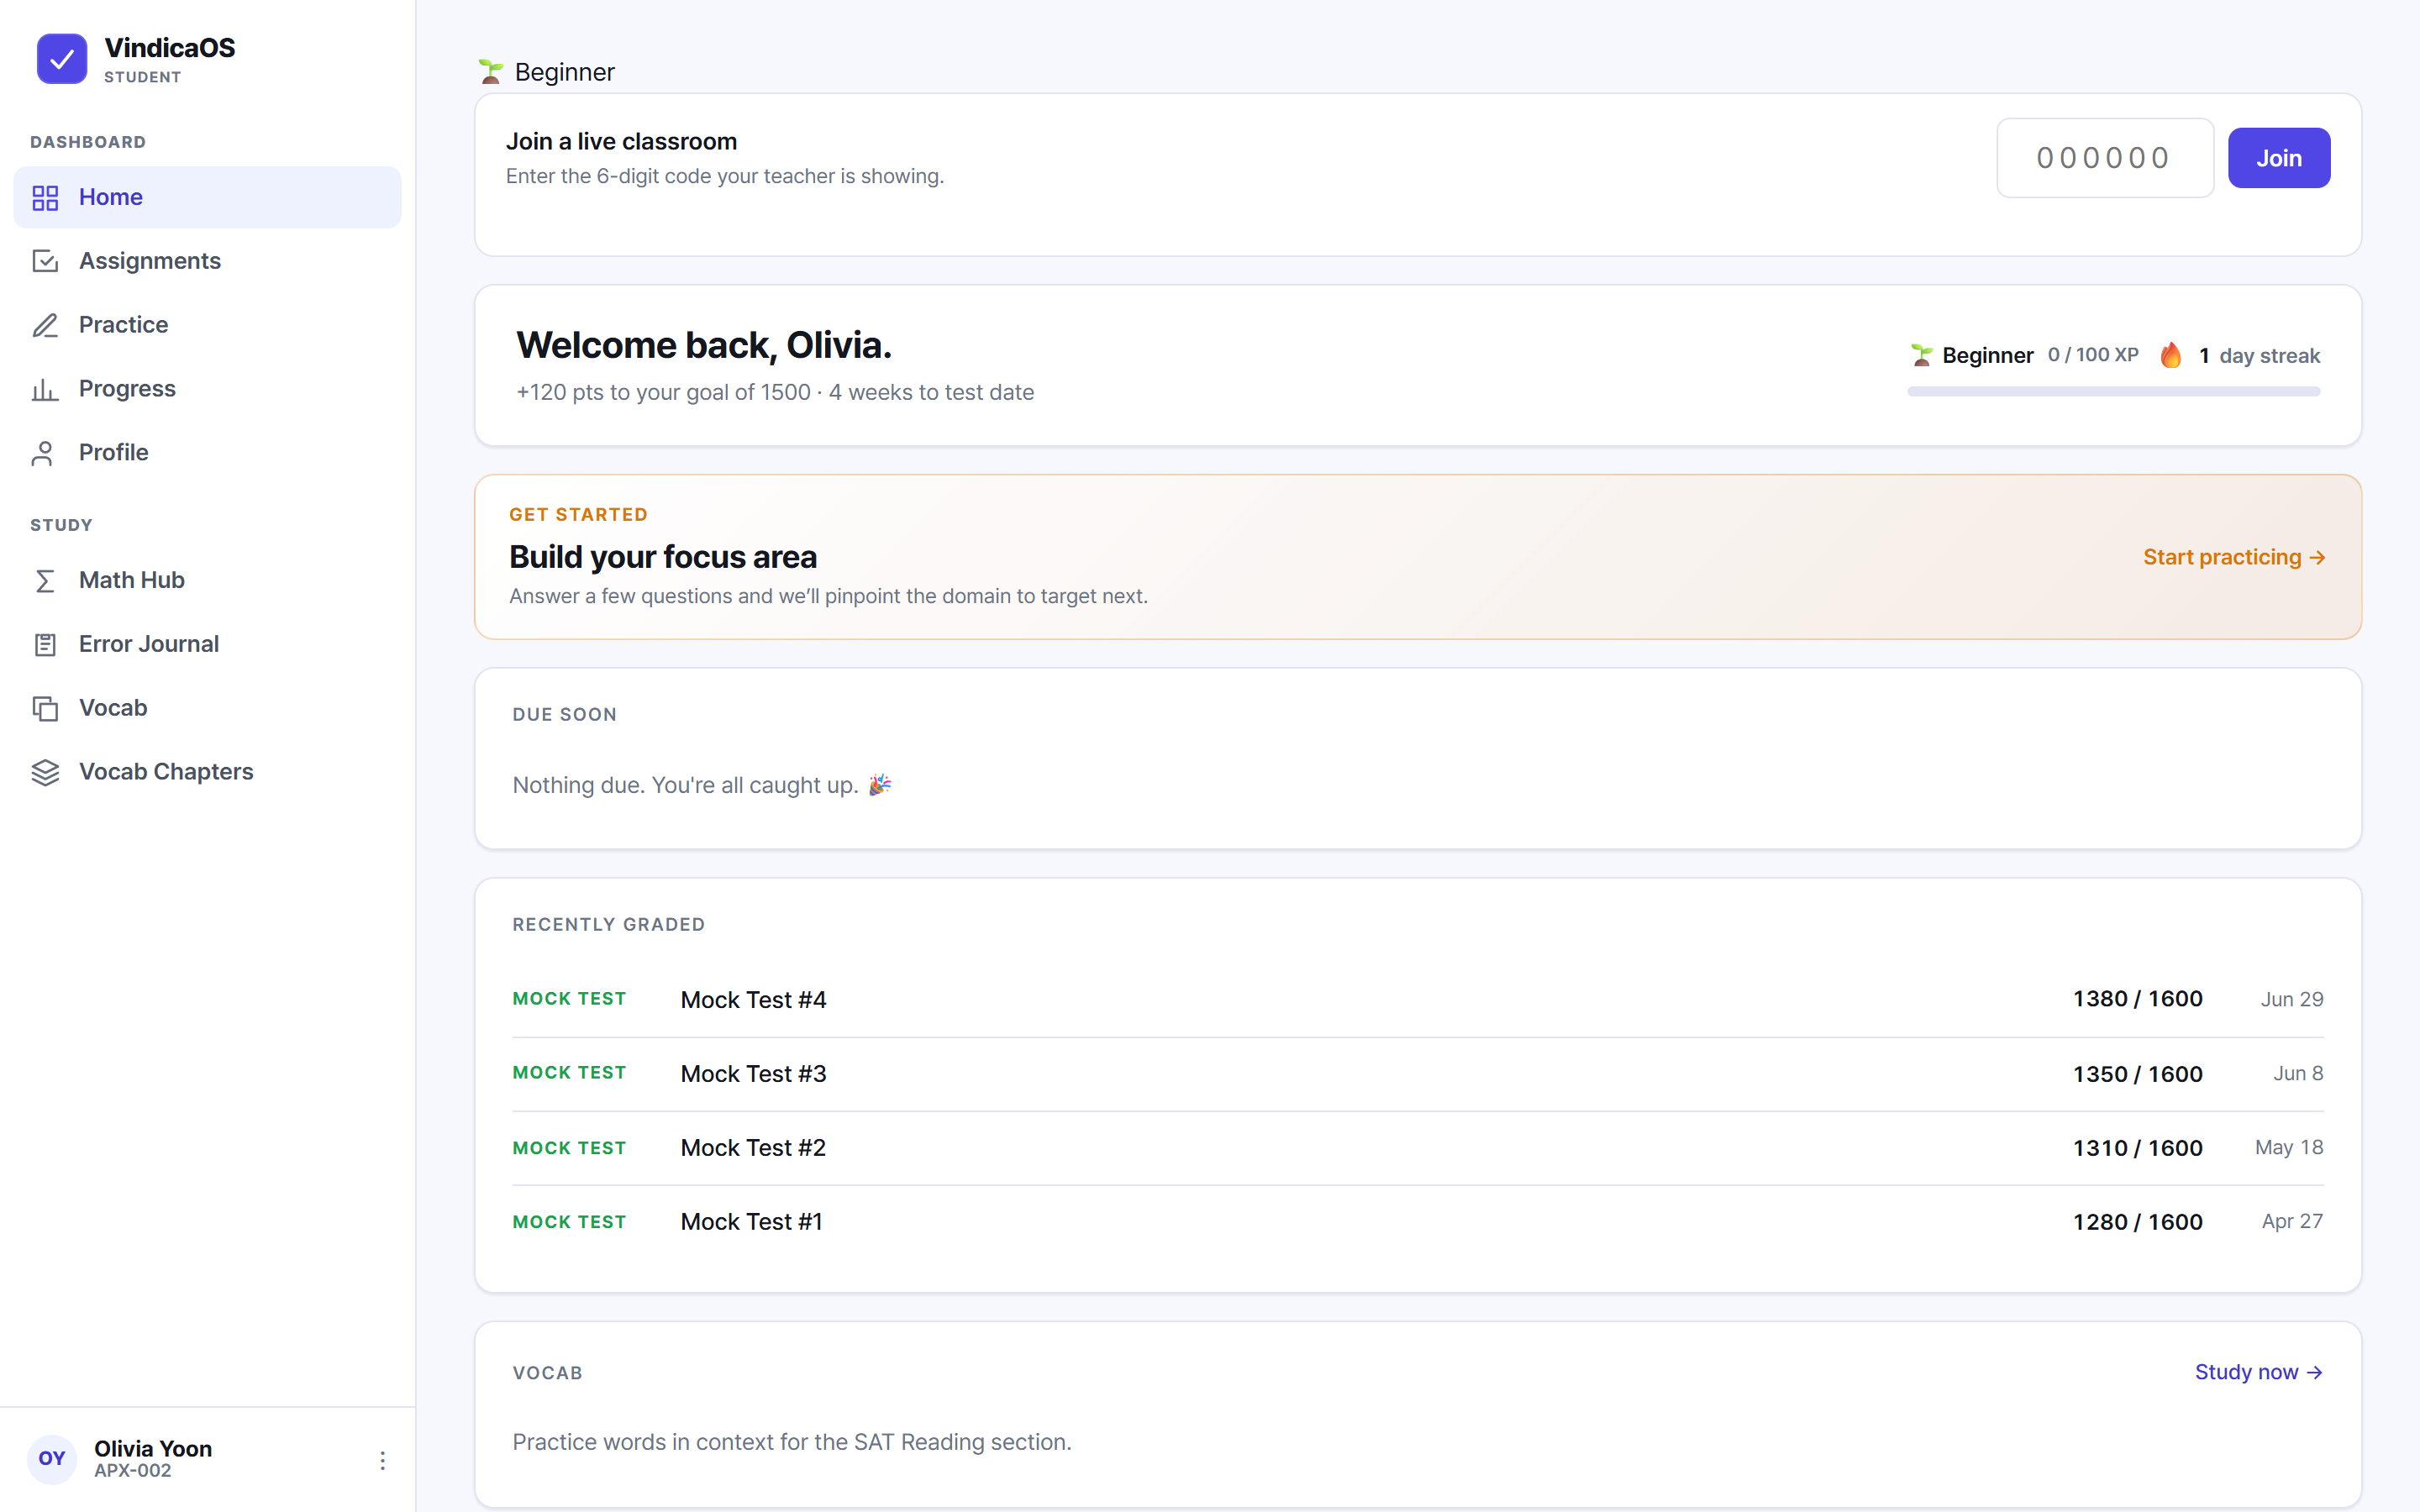
Task: Click the MOCK TEST tag for Mock Test #3
Action: [x=569, y=1073]
